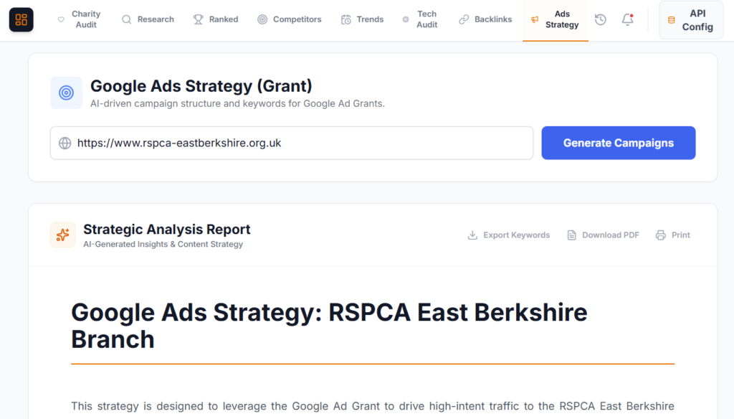Open the history clock icon
Image resolution: width=734 pixels, height=419 pixels.
600,19
